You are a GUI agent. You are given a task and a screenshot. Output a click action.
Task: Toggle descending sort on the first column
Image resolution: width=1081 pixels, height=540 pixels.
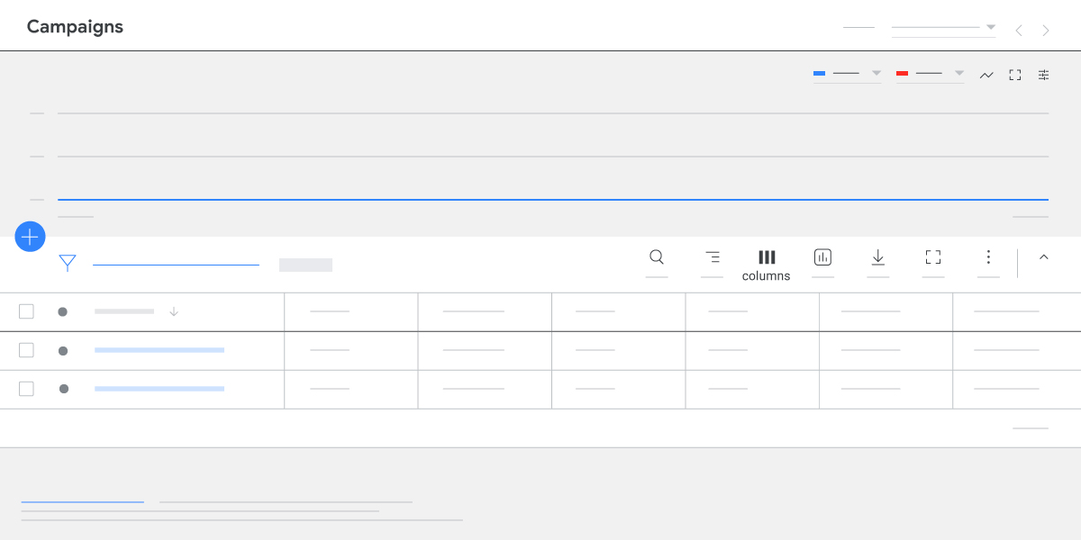pyautogui.click(x=173, y=310)
